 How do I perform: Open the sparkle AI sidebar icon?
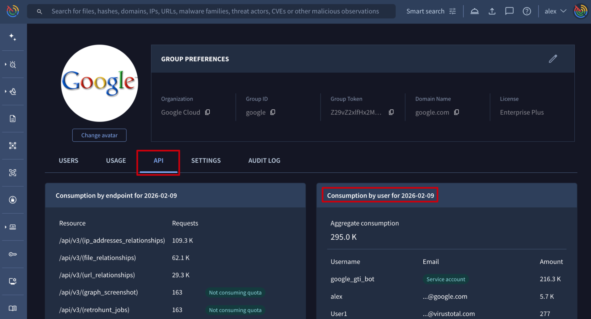(13, 37)
